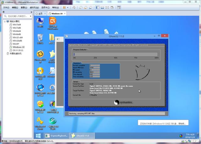Viewport: 201px width, 144px height.
Task: Open the Windows flag one-key install desktop icon
Action: tap(53, 107)
